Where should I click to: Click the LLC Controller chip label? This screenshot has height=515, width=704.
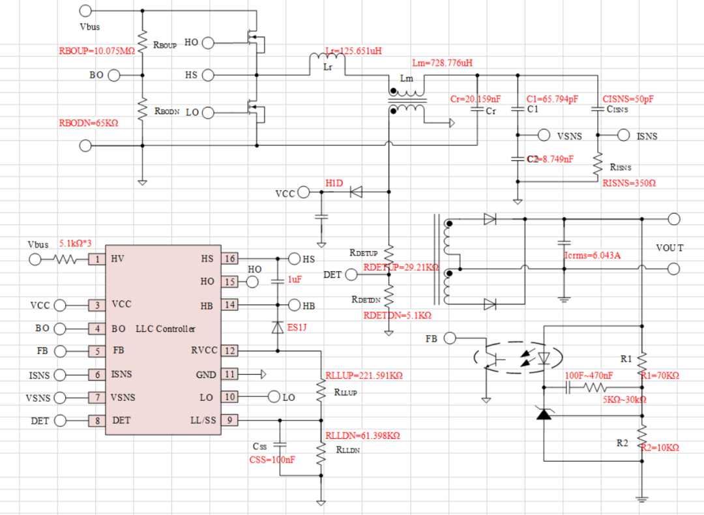(166, 329)
